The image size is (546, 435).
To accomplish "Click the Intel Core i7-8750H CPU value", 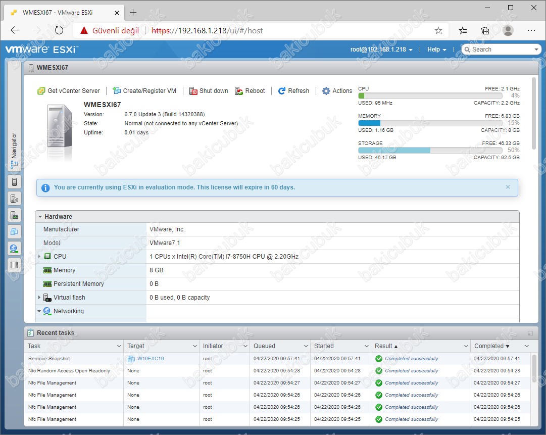I will [x=224, y=256].
